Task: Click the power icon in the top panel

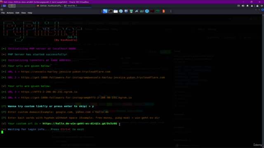Action: point(262,6)
